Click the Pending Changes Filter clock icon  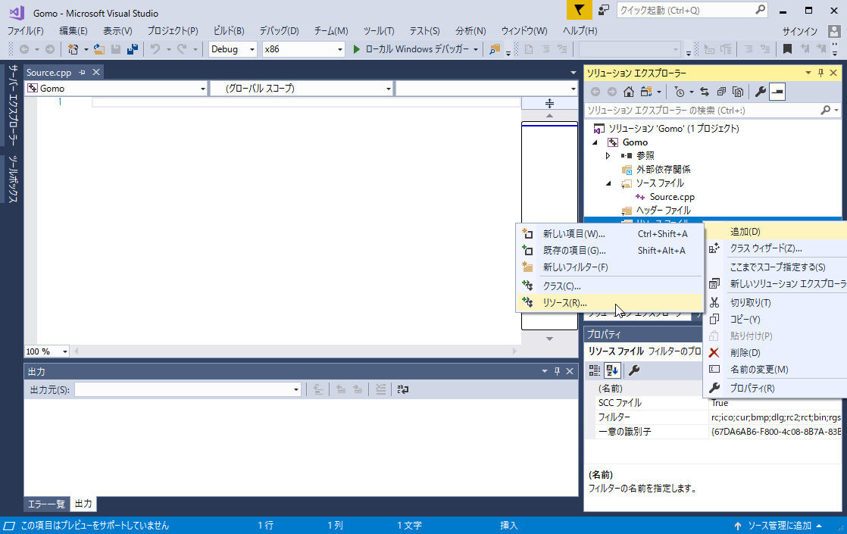tap(680, 92)
